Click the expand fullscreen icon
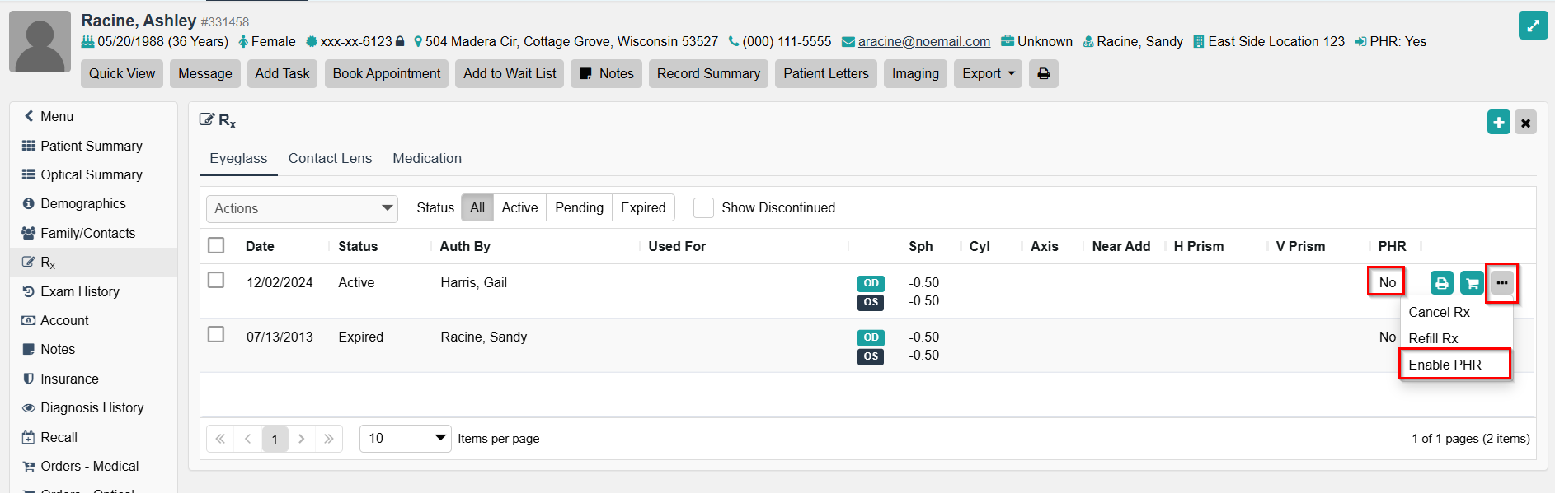Image resolution: width=1555 pixels, height=493 pixels. [1533, 26]
